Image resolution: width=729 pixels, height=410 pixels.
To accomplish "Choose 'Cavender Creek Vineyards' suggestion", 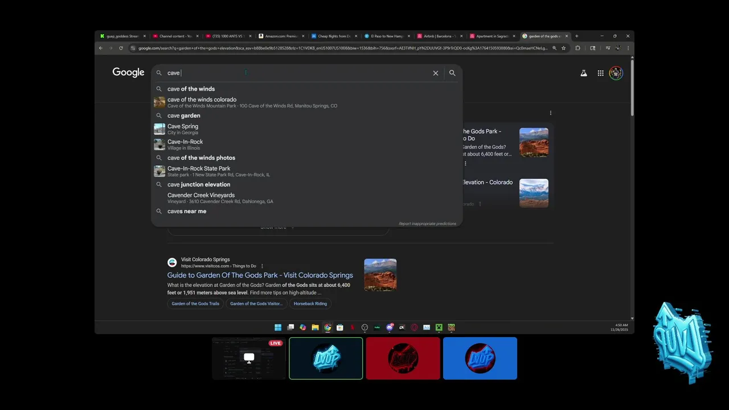I will [x=306, y=198].
